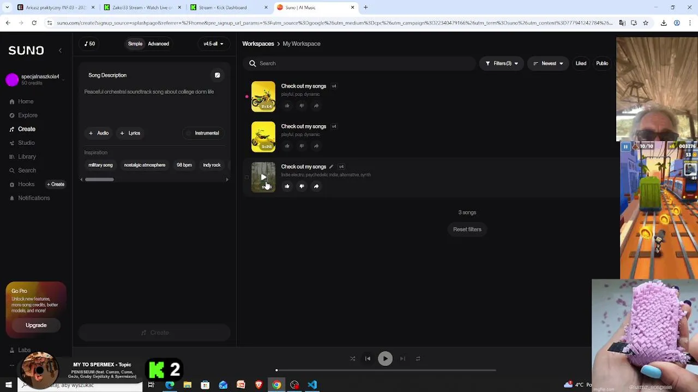Share the indie electro third song
This screenshot has width=698, height=392.
[x=316, y=186]
